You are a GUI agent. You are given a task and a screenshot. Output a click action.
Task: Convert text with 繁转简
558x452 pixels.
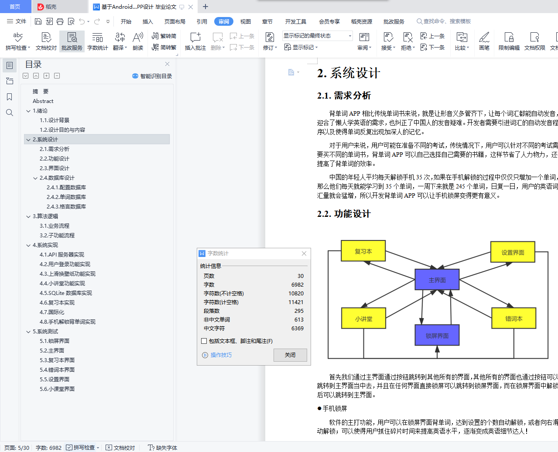[x=164, y=36]
